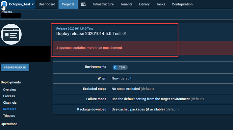Click the 'Now (default)' value
Image resolution: width=233 pixels, height=130 pixels.
[x=122, y=78]
